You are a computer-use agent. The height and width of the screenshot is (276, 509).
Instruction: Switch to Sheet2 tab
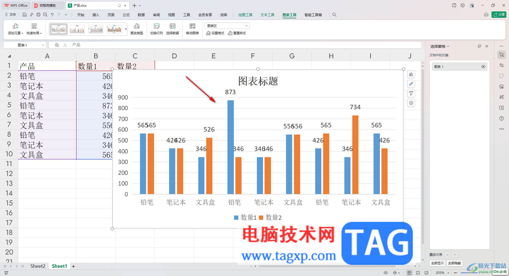tap(38, 266)
